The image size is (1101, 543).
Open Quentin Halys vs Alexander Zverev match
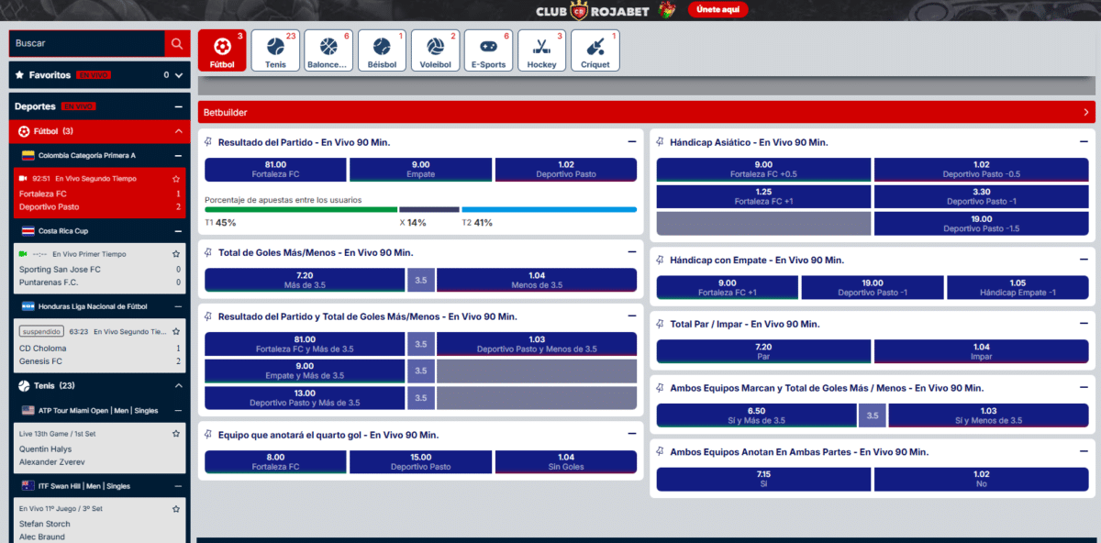(99, 449)
